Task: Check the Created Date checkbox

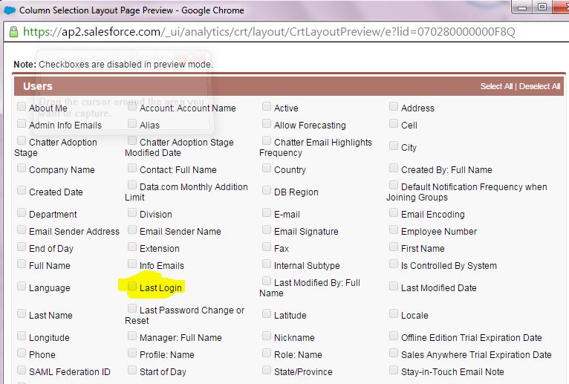Action: pyautogui.click(x=22, y=190)
